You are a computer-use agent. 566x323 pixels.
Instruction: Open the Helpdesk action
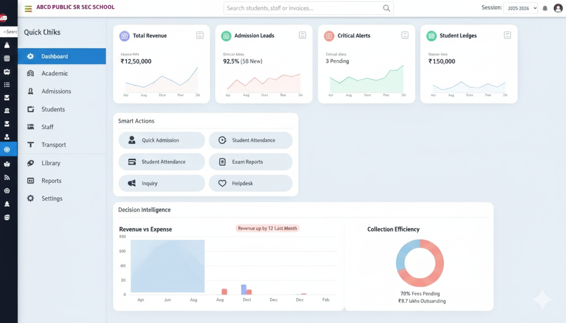(x=251, y=183)
